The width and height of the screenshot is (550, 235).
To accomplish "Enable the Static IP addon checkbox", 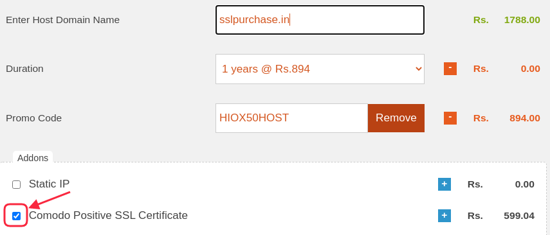I will pyautogui.click(x=16, y=184).
